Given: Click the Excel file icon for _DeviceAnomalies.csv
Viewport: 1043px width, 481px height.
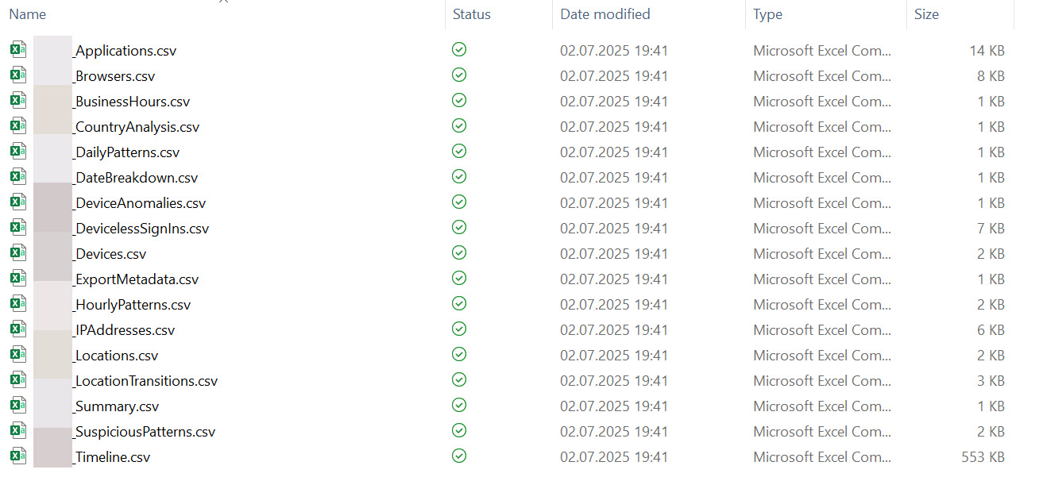Looking at the screenshot, I should [x=17, y=202].
